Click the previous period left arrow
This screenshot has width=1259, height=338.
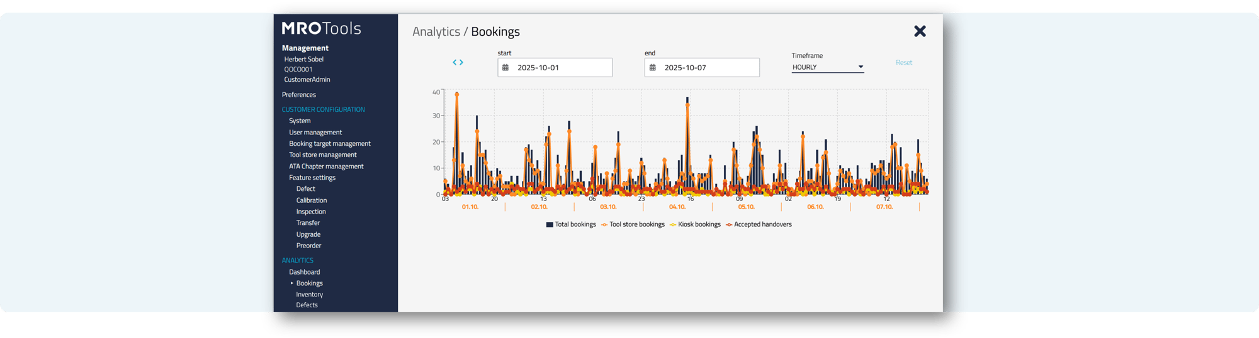[454, 62]
